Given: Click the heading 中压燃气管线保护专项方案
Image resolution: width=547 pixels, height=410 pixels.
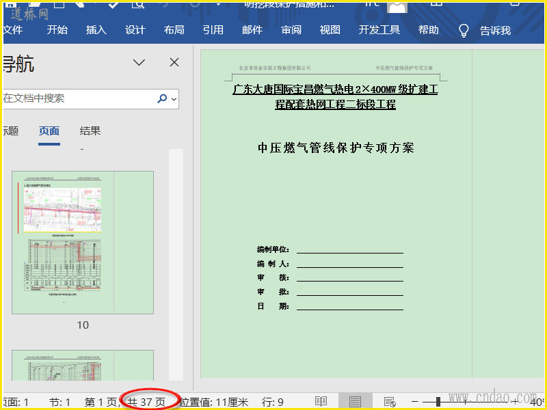Looking at the screenshot, I should coord(336,148).
